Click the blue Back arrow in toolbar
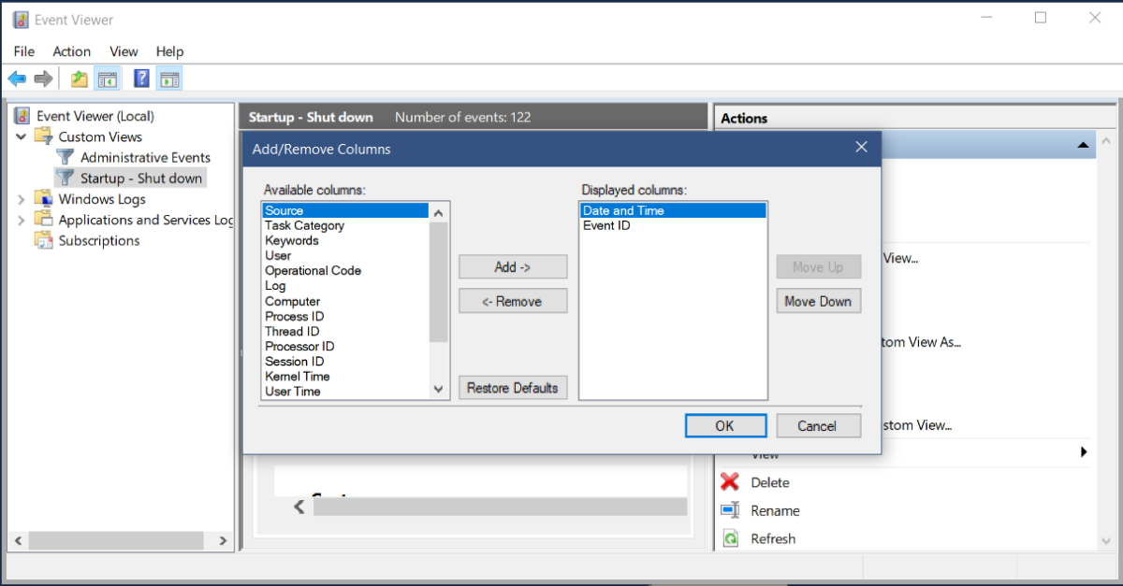The image size is (1123, 586). pos(17,79)
